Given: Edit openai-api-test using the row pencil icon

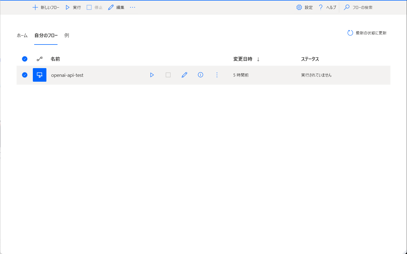Looking at the screenshot, I should 185,75.
